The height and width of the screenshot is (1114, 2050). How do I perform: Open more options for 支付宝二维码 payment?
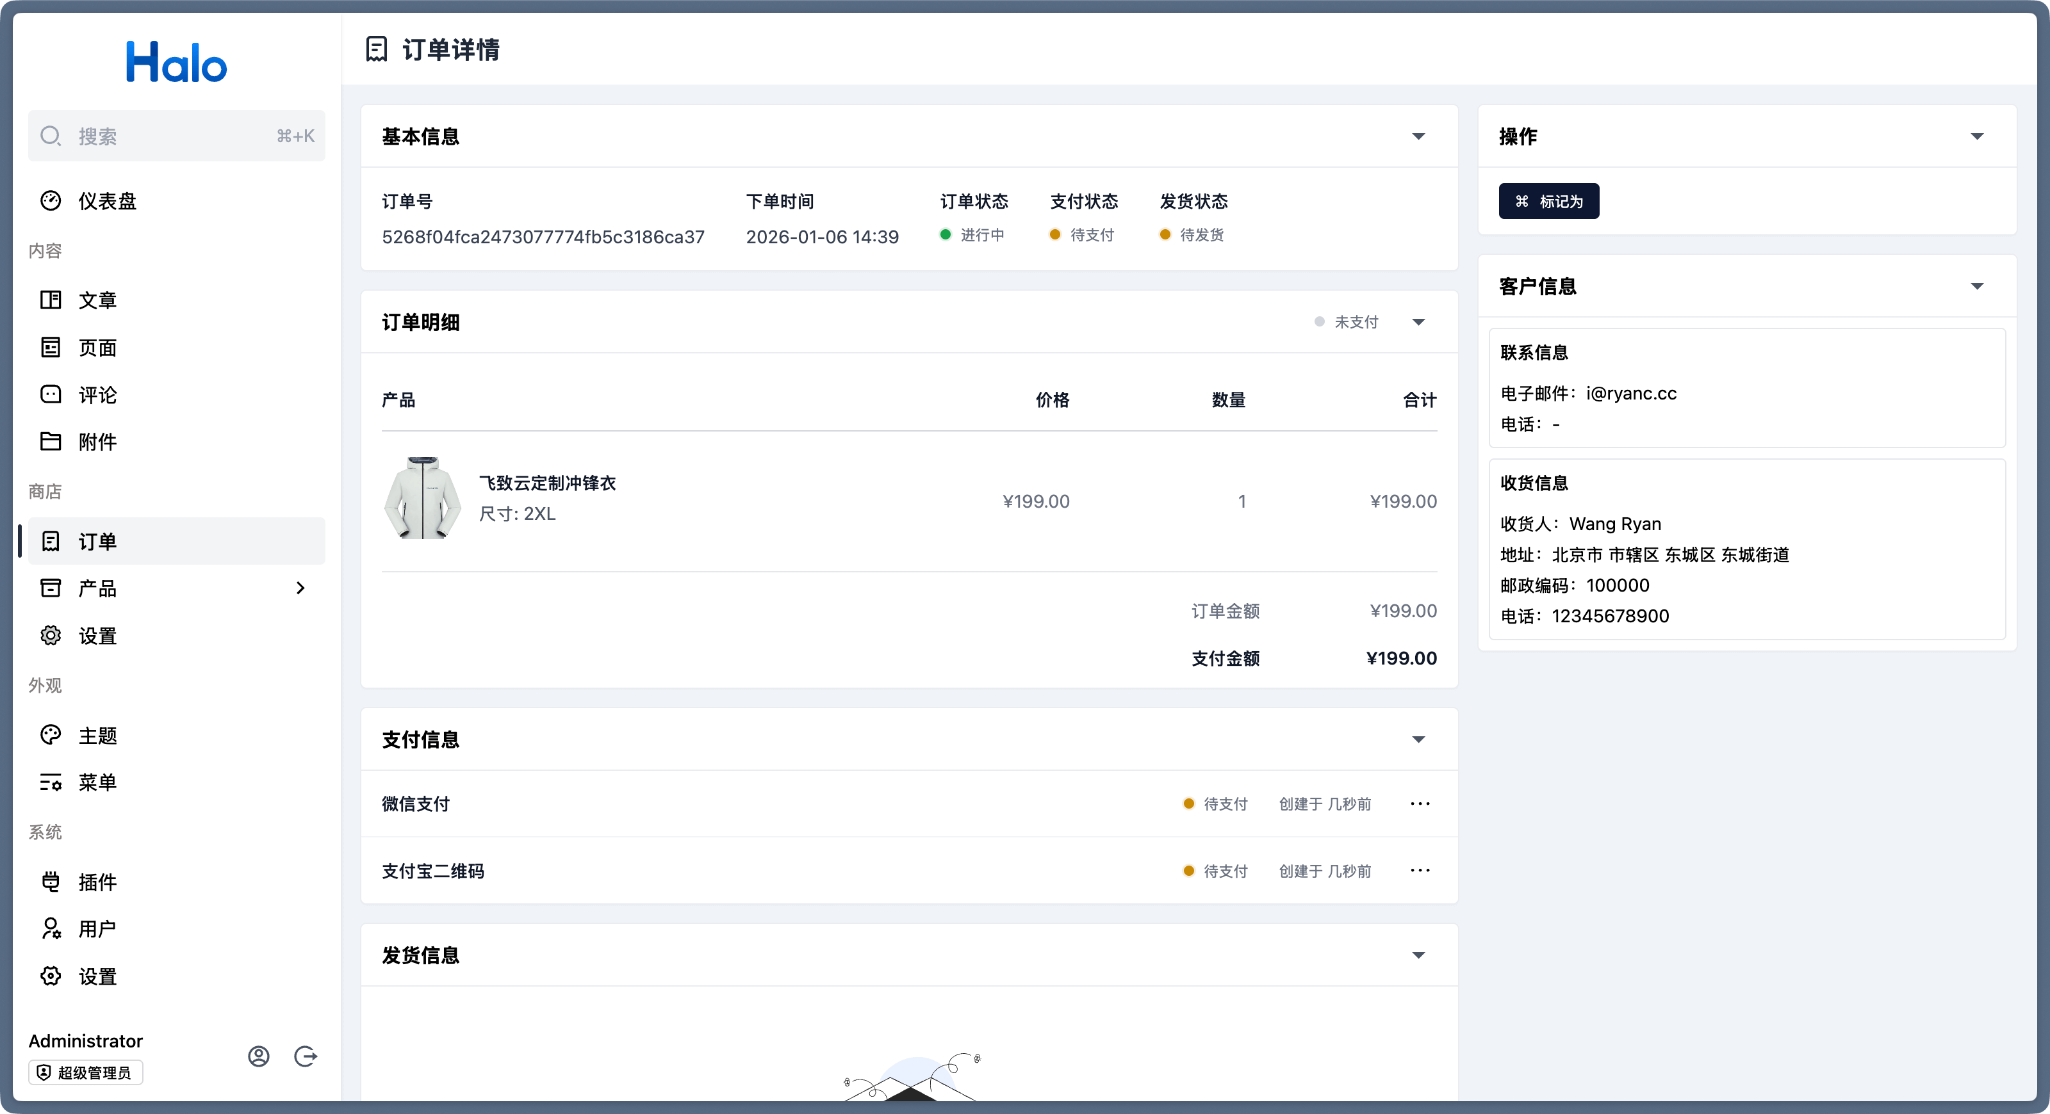pyautogui.click(x=1420, y=870)
